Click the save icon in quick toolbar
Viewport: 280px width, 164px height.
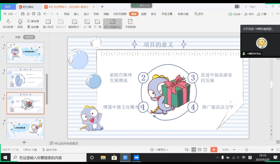click(23, 14)
